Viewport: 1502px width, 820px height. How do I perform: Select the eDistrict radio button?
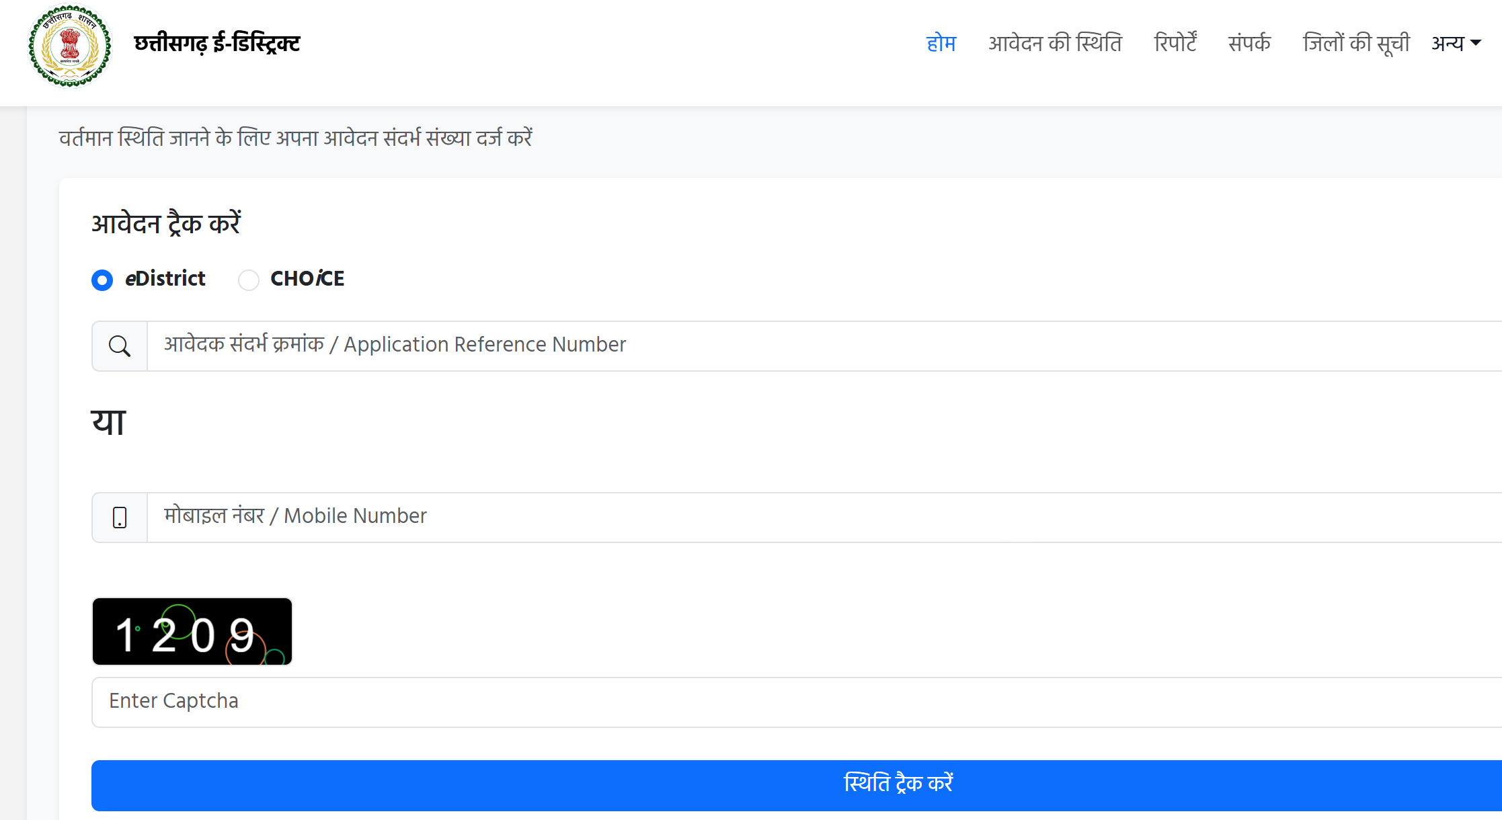click(x=102, y=280)
